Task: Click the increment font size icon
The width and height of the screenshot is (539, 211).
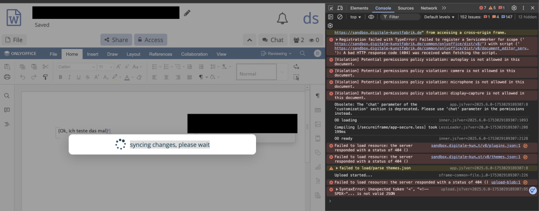Action: click(x=118, y=67)
